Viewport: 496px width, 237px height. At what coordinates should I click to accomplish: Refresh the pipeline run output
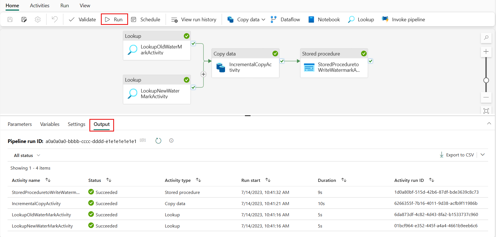coord(158,141)
